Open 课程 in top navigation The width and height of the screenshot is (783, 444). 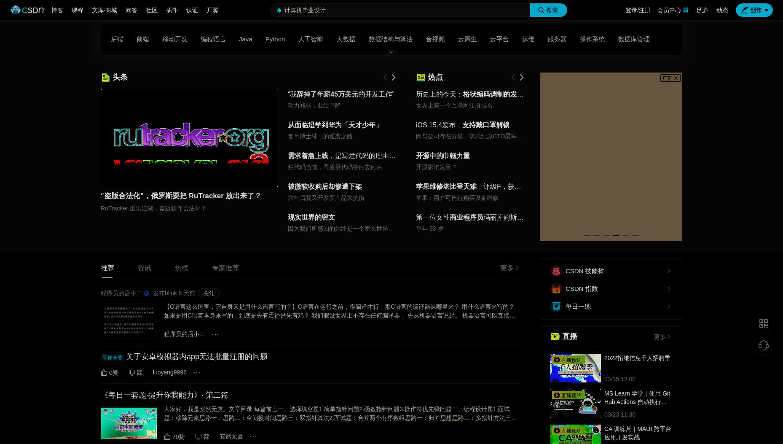point(78,10)
